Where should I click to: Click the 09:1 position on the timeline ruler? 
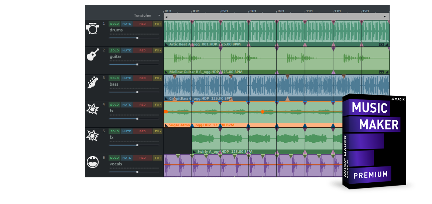point(281,11)
